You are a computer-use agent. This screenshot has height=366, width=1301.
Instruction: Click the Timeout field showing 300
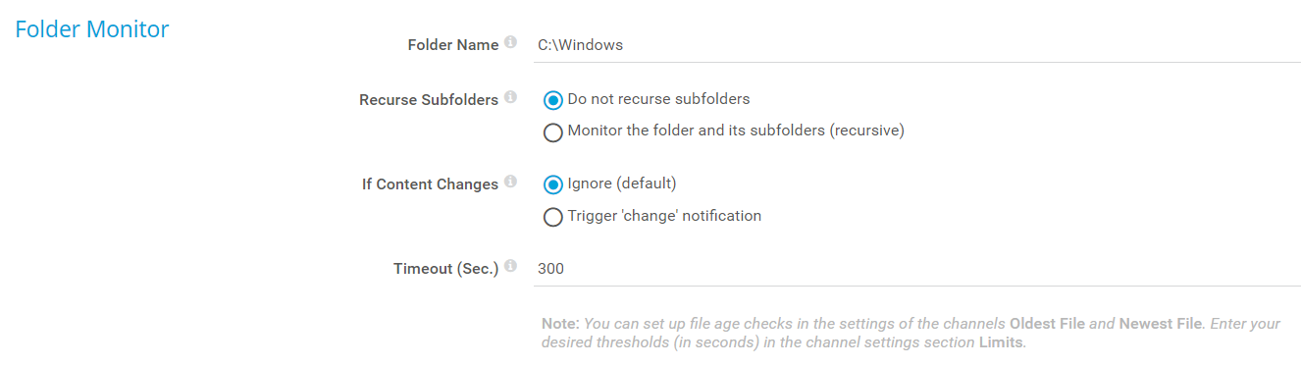(917, 269)
